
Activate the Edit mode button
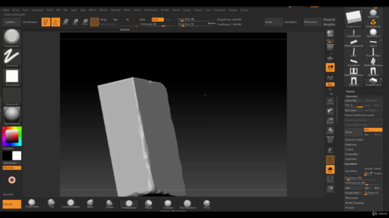(46, 22)
